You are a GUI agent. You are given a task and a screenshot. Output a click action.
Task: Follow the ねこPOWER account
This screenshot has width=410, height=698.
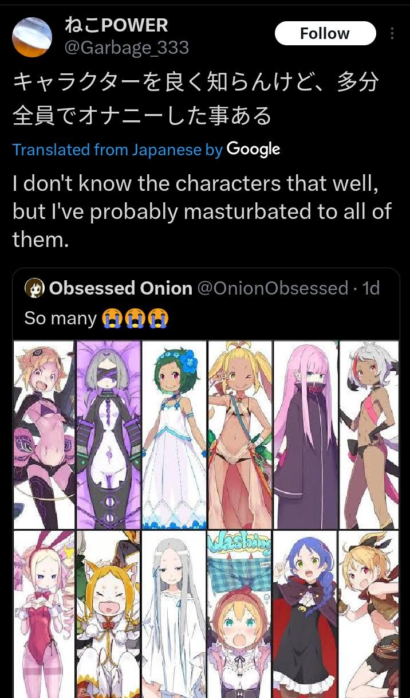click(325, 34)
